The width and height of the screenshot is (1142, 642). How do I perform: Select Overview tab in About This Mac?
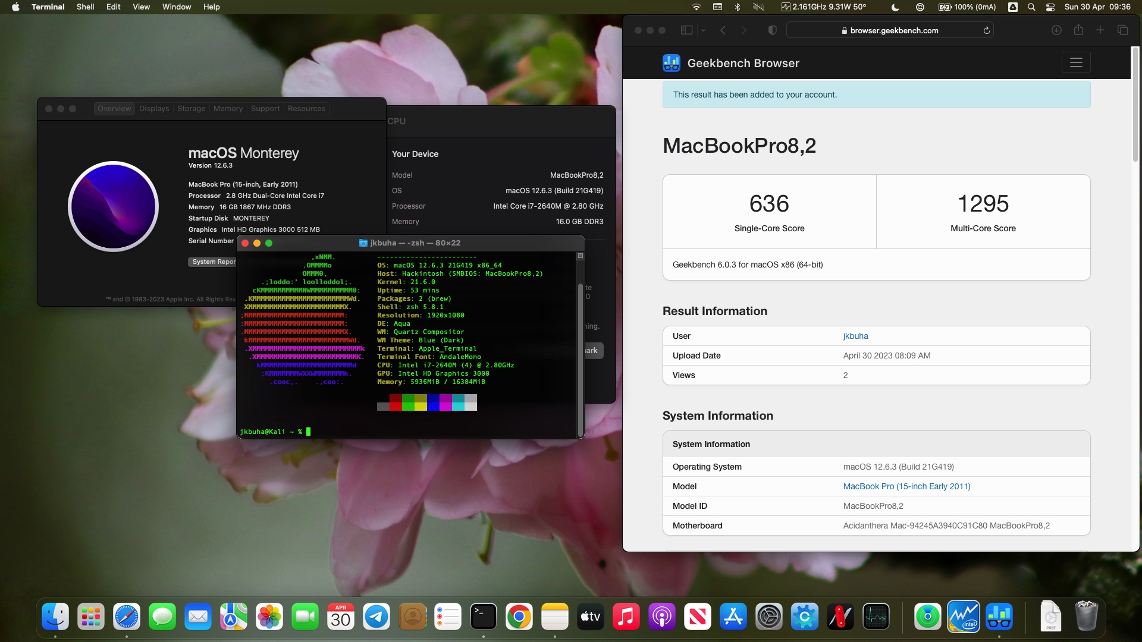(114, 109)
